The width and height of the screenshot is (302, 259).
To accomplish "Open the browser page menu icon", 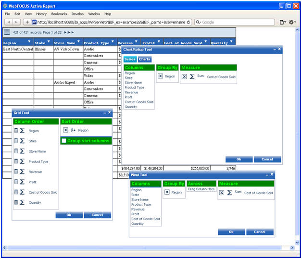I will [283, 22].
